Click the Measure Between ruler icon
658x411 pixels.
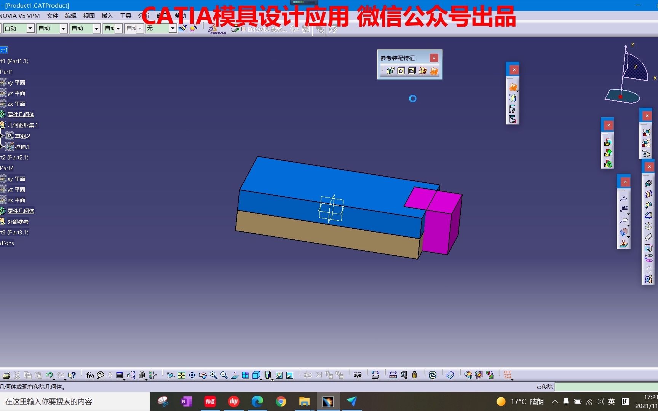tap(393, 375)
